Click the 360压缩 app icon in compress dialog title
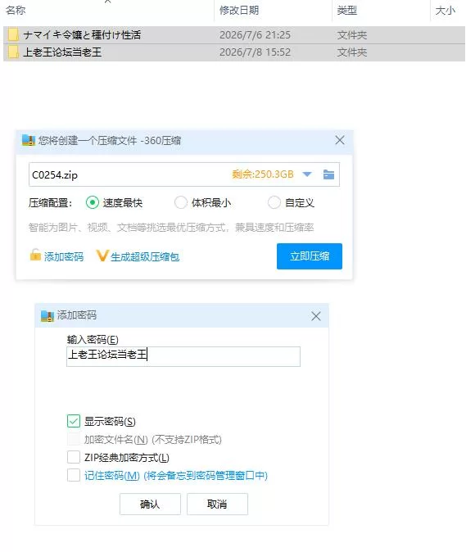Image resolution: width=466 pixels, height=552 pixels. (29, 140)
